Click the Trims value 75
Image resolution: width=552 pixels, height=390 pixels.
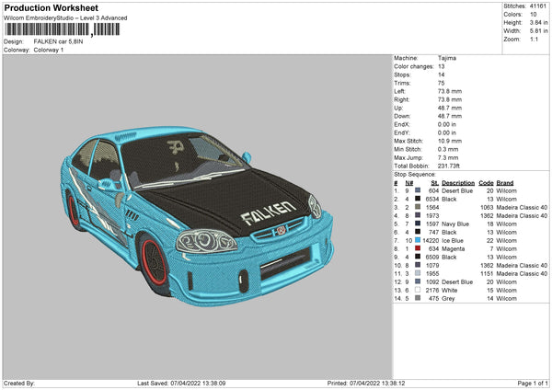[x=442, y=83]
